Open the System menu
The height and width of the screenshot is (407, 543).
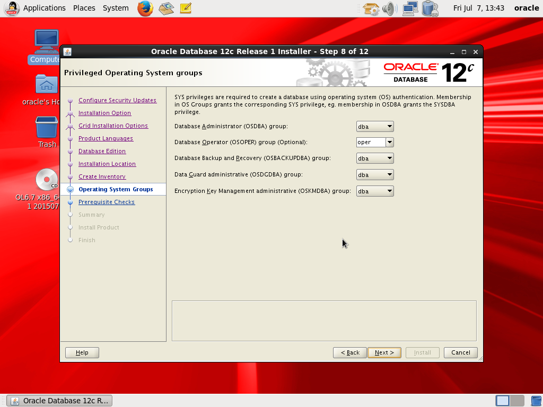point(116,8)
